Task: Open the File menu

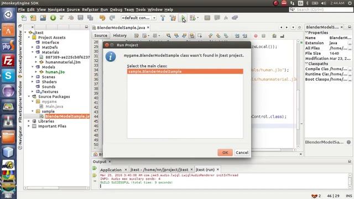Action: point(22,9)
